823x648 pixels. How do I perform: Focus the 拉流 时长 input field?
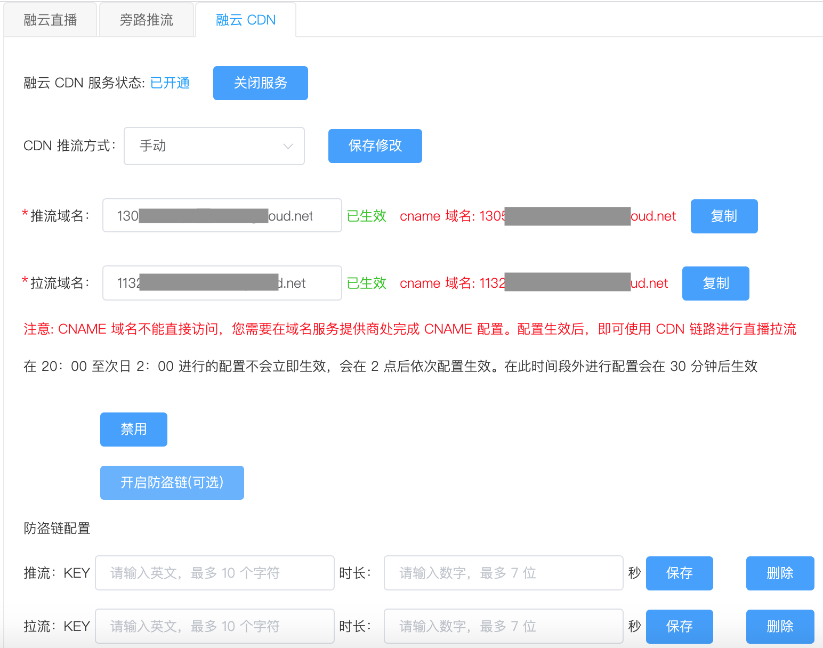[504, 626]
